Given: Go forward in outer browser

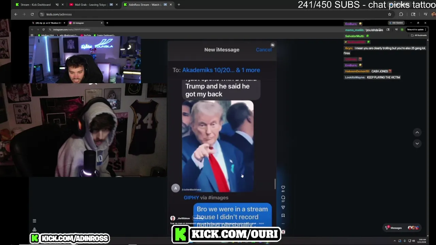Looking at the screenshot, I should click(x=24, y=14).
